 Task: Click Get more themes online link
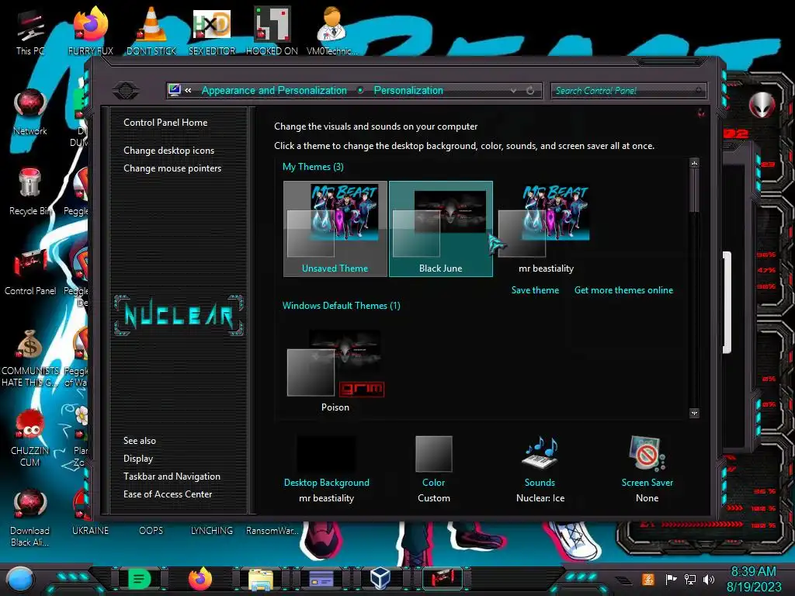pos(623,290)
